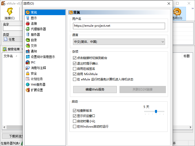Adjust the 5 天 version check slider
The width and height of the screenshot is (195, 146).
pyautogui.click(x=156, y=111)
